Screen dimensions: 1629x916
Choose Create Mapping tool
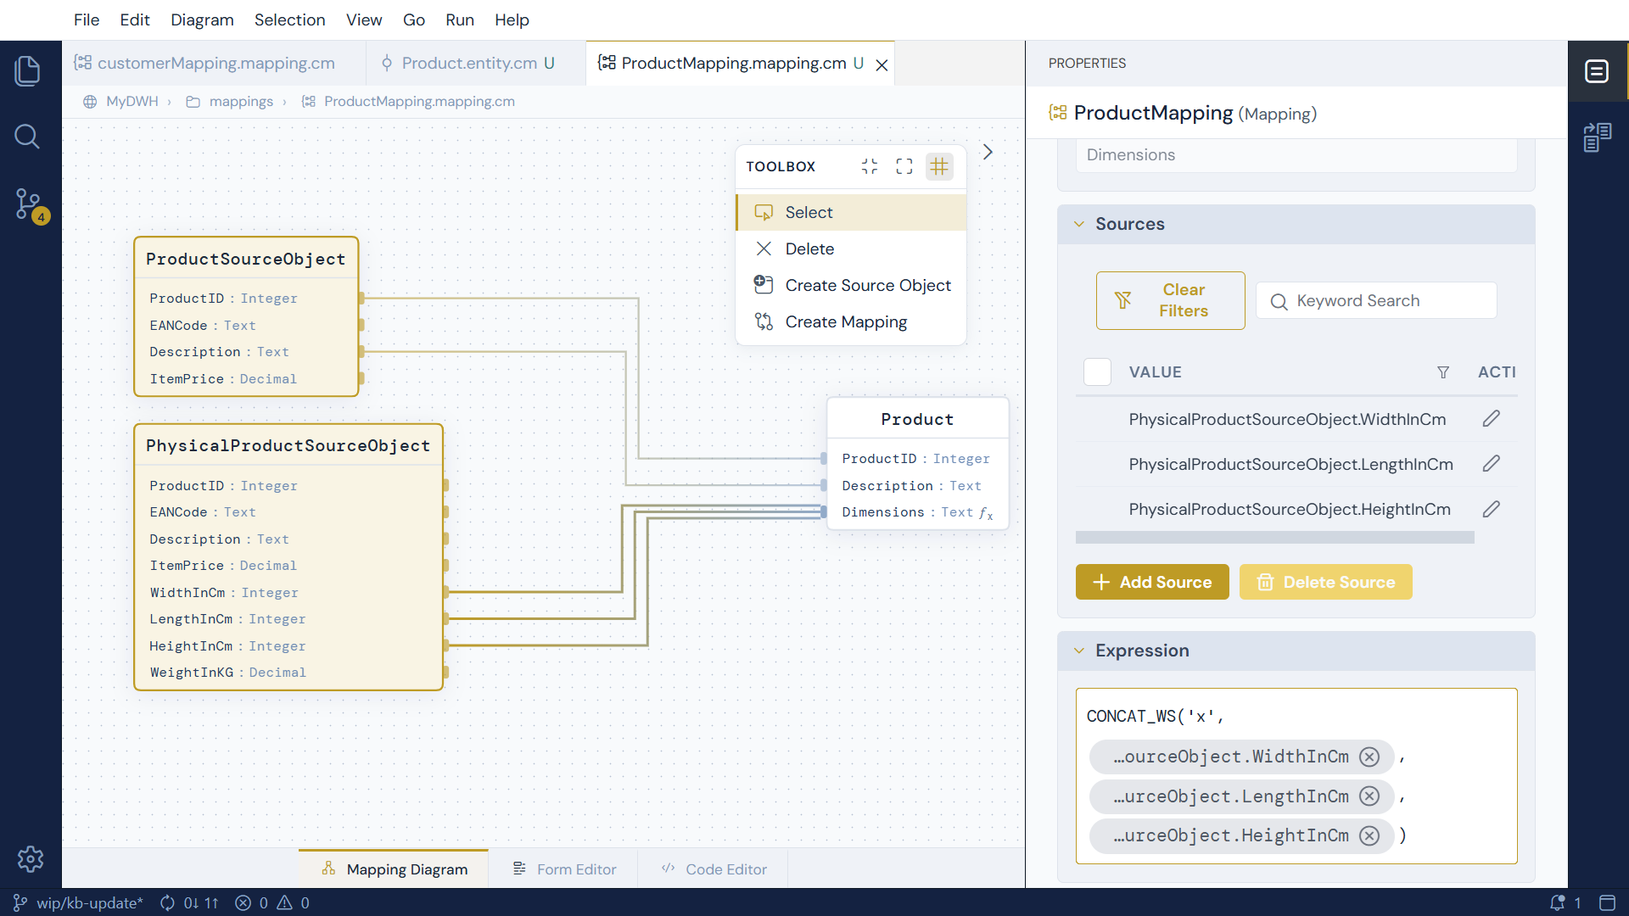851,321
